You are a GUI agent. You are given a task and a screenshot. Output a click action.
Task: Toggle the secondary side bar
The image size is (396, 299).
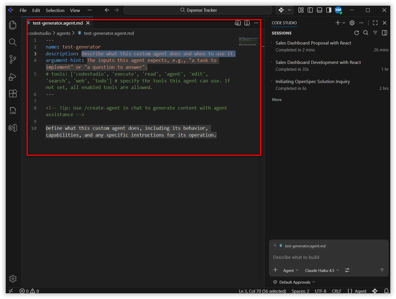(x=329, y=10)
